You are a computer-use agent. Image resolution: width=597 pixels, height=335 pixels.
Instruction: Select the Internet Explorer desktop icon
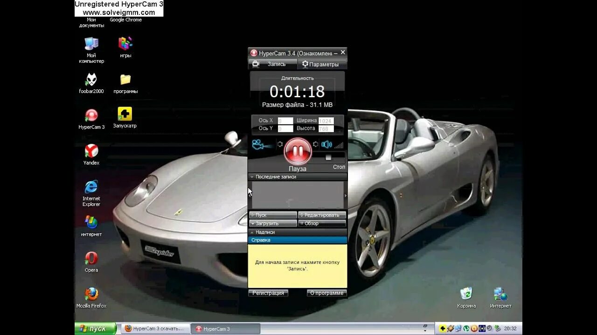coord(91,193)
